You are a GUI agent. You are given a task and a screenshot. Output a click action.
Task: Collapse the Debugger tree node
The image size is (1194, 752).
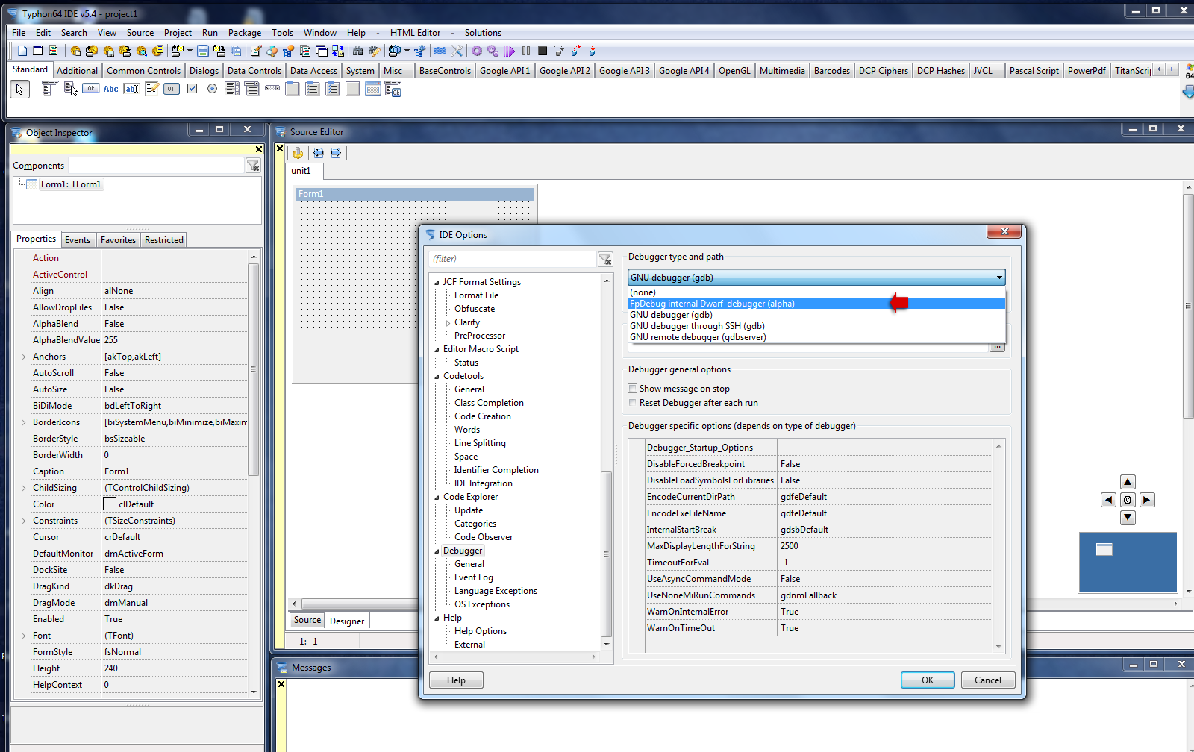437,551
